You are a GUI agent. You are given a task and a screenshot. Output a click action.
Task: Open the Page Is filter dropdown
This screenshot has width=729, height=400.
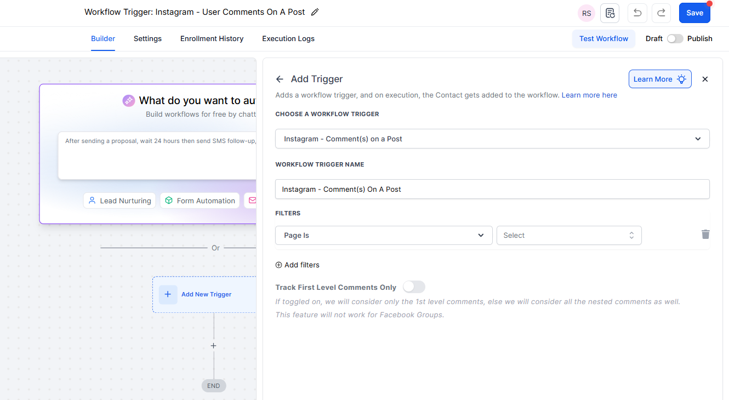pyautogui.click(x=383, y=235)
